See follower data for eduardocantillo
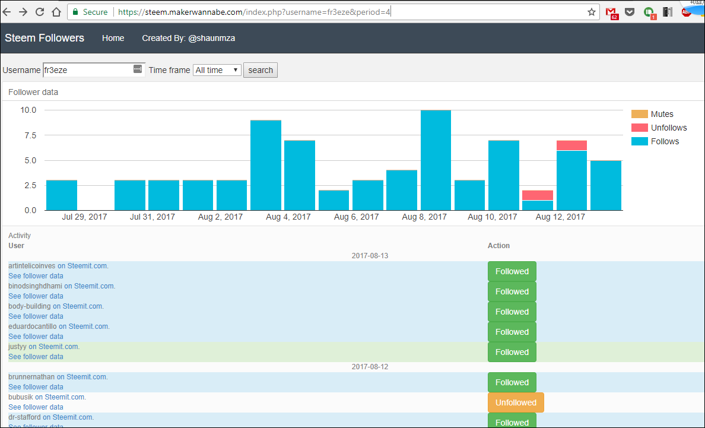Screen dimensions: 705x428 [36, 337]
